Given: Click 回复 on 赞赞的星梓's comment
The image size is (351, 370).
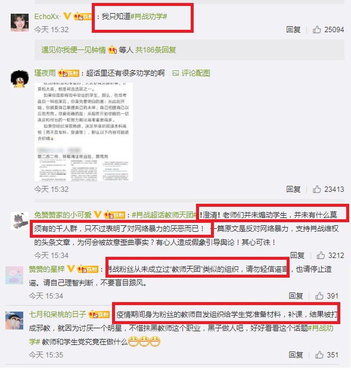Looking at the screenshot, I should point(296,296).
